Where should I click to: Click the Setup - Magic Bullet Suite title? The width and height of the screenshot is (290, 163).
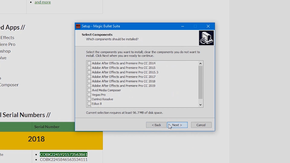(x=101, y=26)
